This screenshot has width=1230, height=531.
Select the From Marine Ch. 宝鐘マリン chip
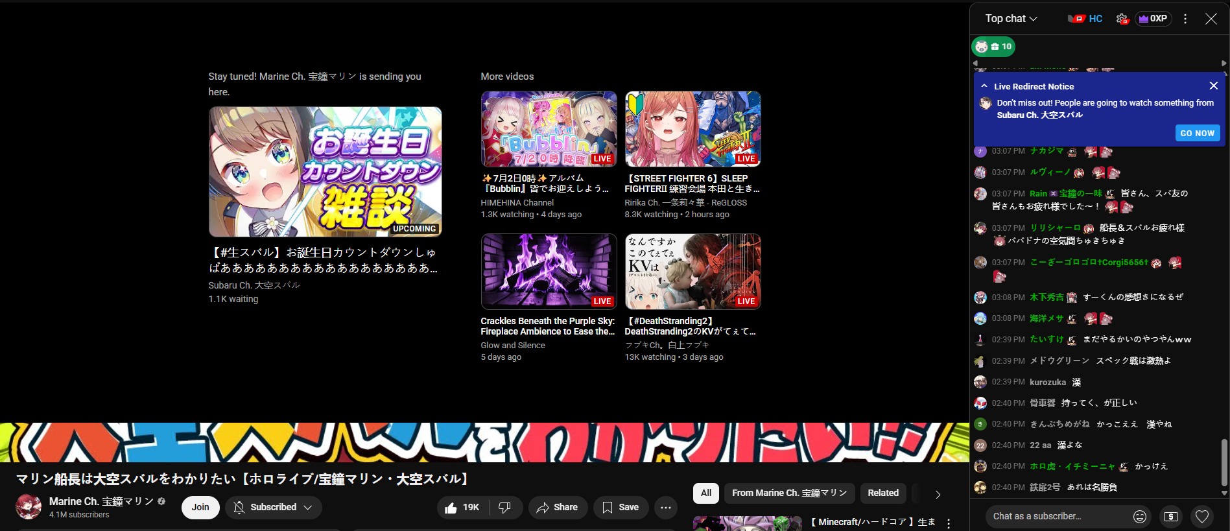(x=790, y=493)
